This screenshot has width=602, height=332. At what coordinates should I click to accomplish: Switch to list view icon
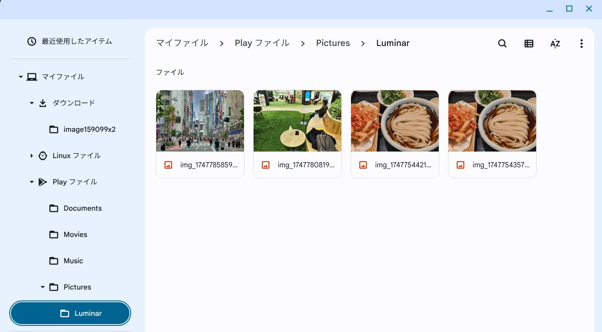click(529, 43)
